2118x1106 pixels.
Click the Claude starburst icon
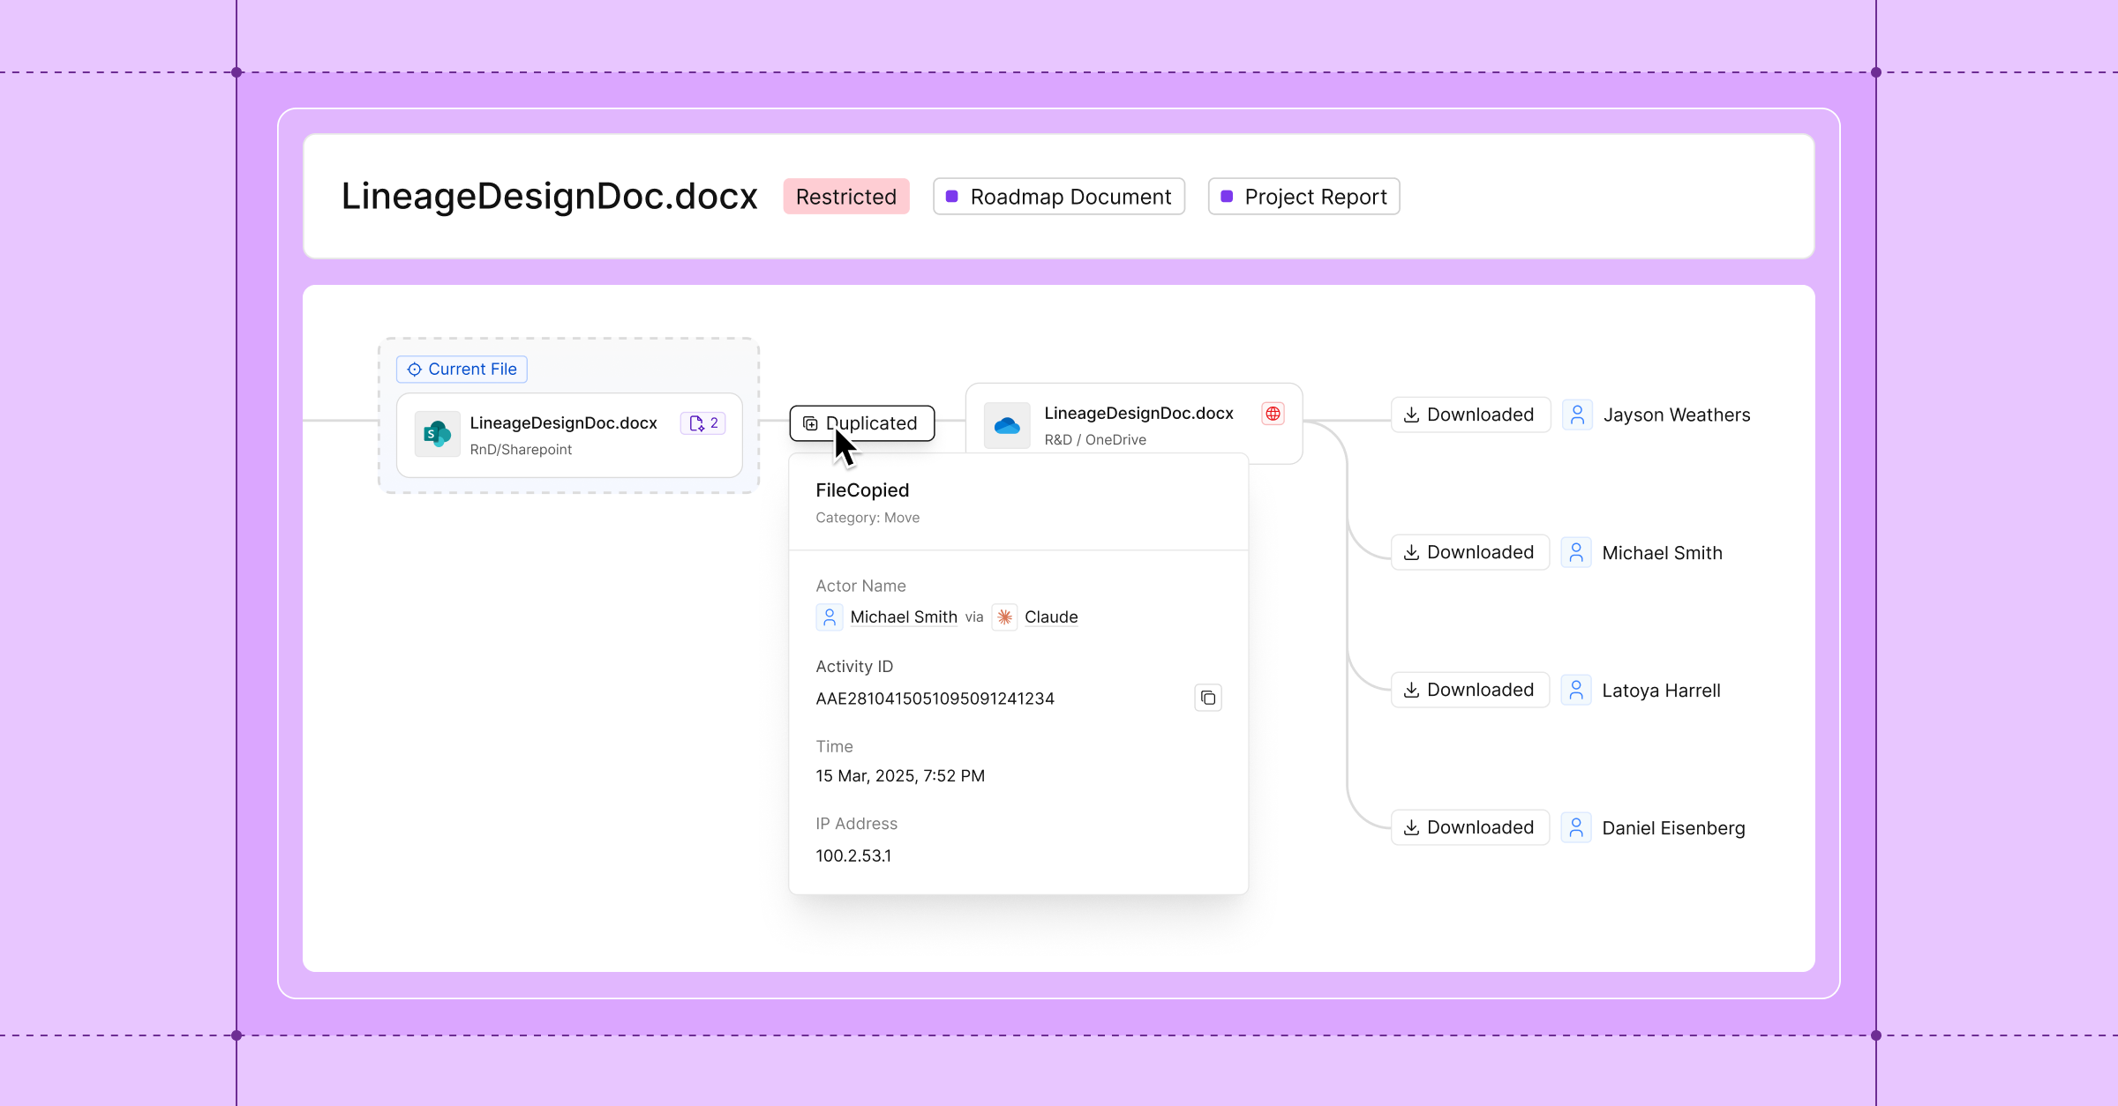(1004, 617)
